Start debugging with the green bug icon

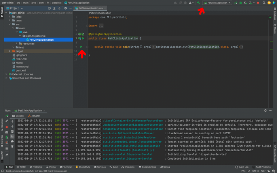click(x=241, y=3)
